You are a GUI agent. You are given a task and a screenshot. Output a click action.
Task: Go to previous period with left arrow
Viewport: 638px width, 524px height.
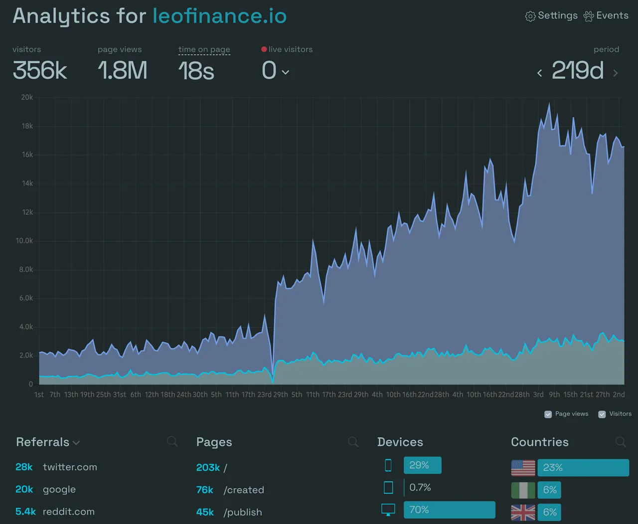pyautogui.click(x=539, y=73)
